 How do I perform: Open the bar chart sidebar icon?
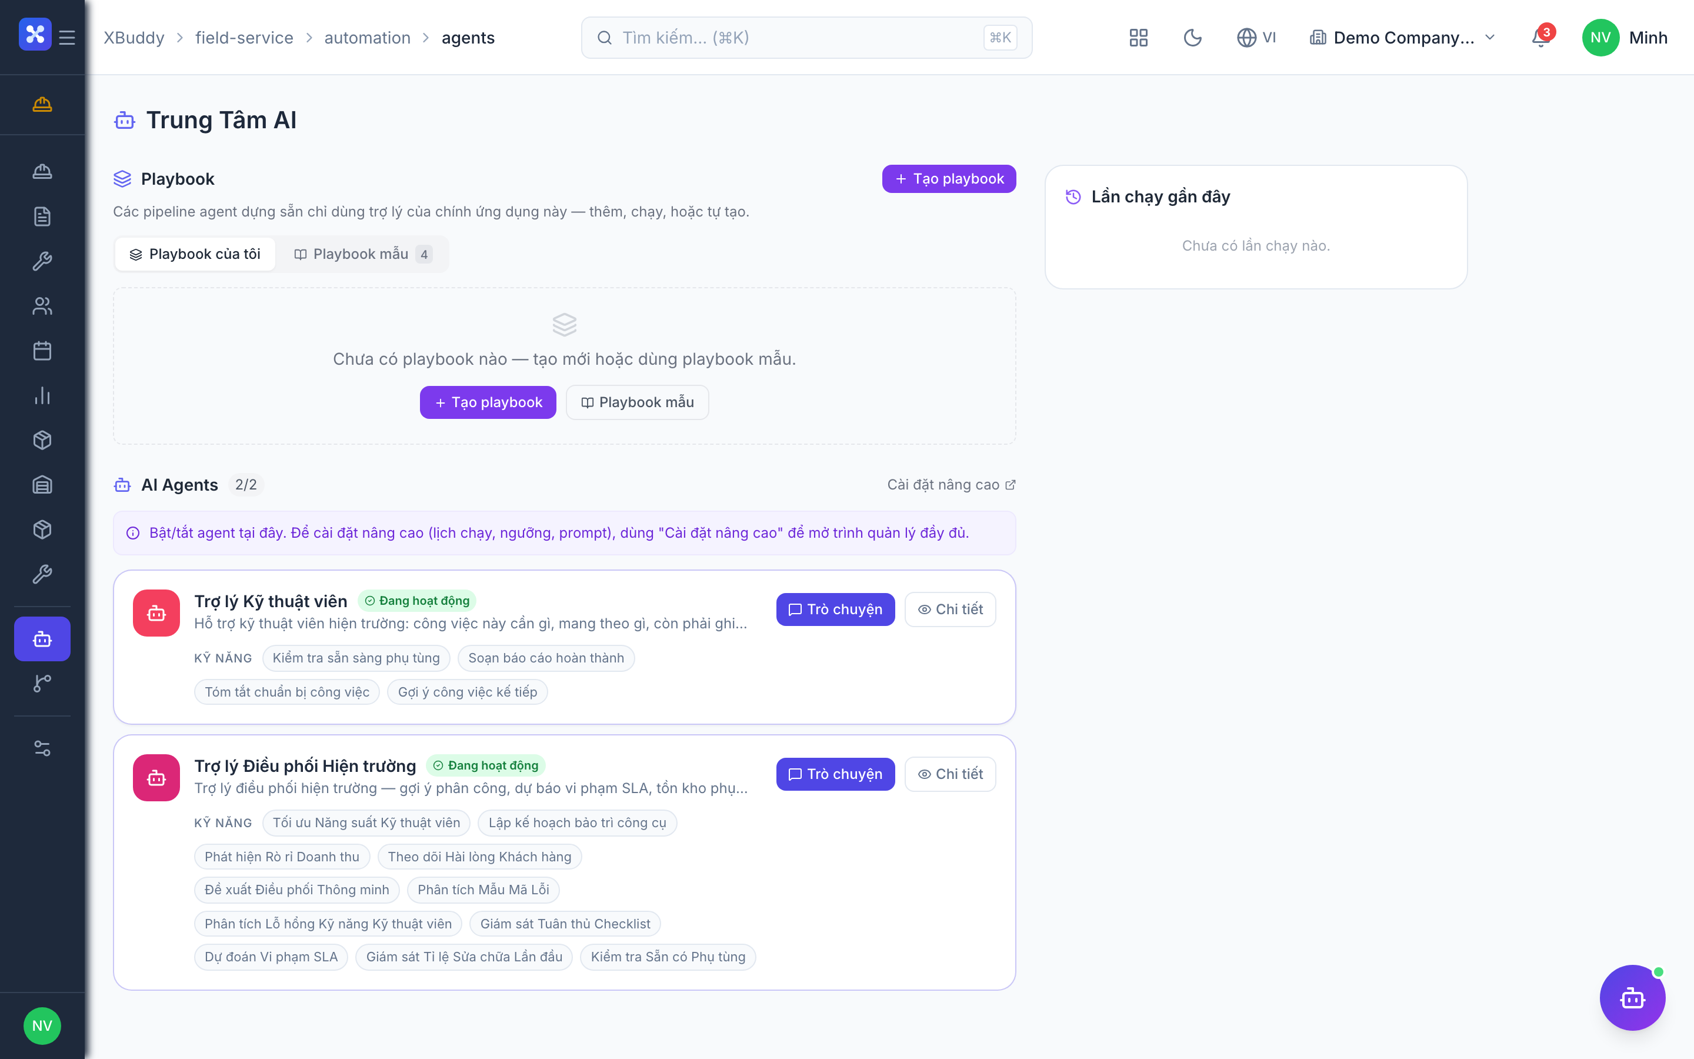[42, 396]
